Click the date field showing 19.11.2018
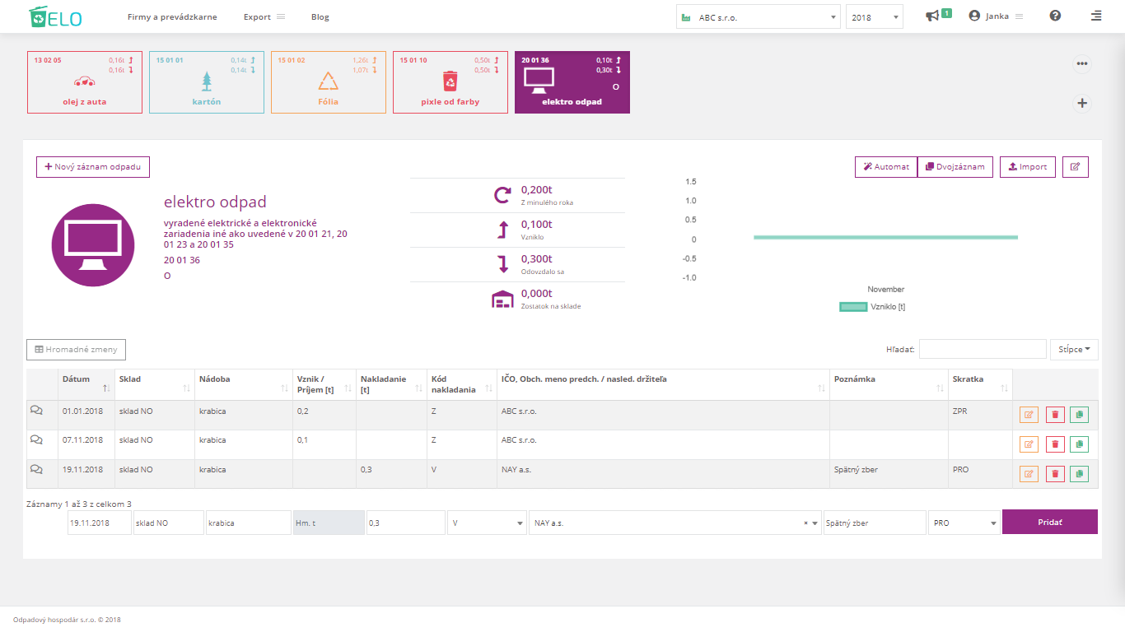1125x632 pixels. (x=100, y=523)
